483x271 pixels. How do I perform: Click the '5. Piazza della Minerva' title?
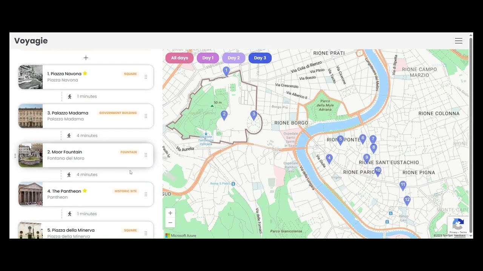tap(71, 230)
